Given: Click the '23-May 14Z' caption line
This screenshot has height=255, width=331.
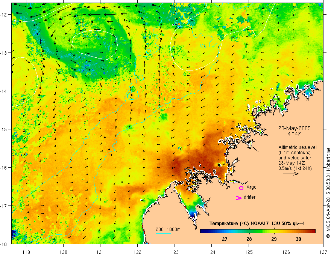Looking at the screenshot, I should pyautogui.click(x=292, y=163).
